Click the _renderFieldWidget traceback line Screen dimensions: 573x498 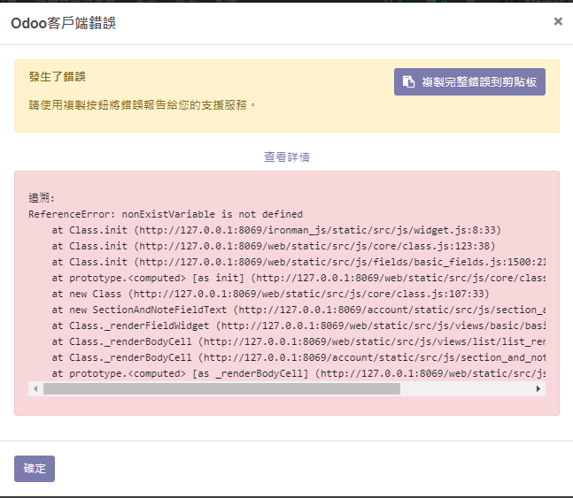click(x=298, y=326)
